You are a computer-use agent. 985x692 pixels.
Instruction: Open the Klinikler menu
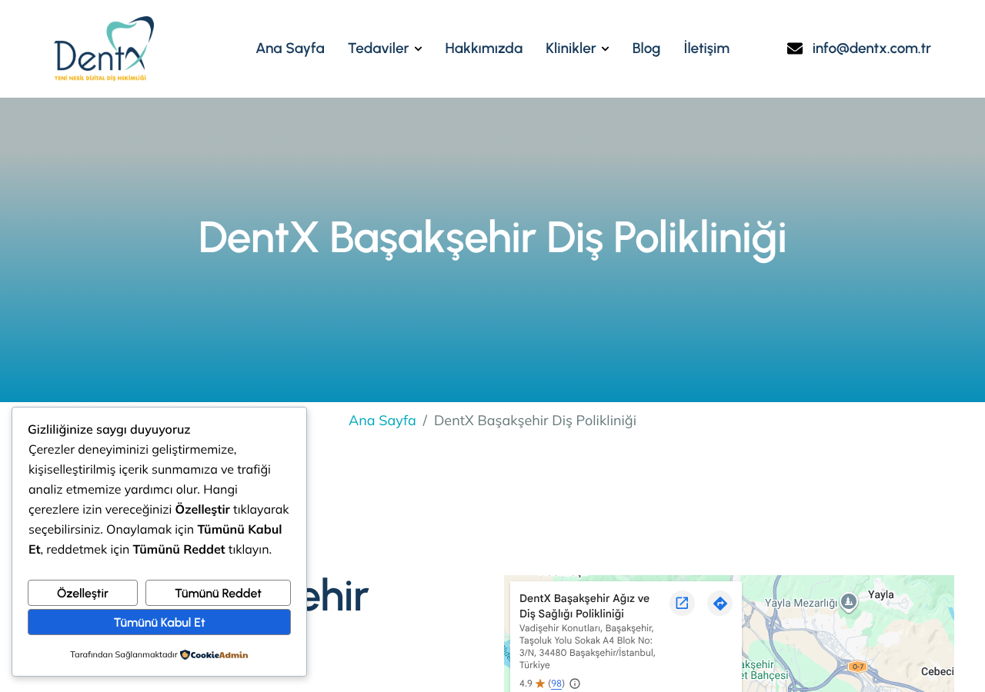tap(570, 48)
